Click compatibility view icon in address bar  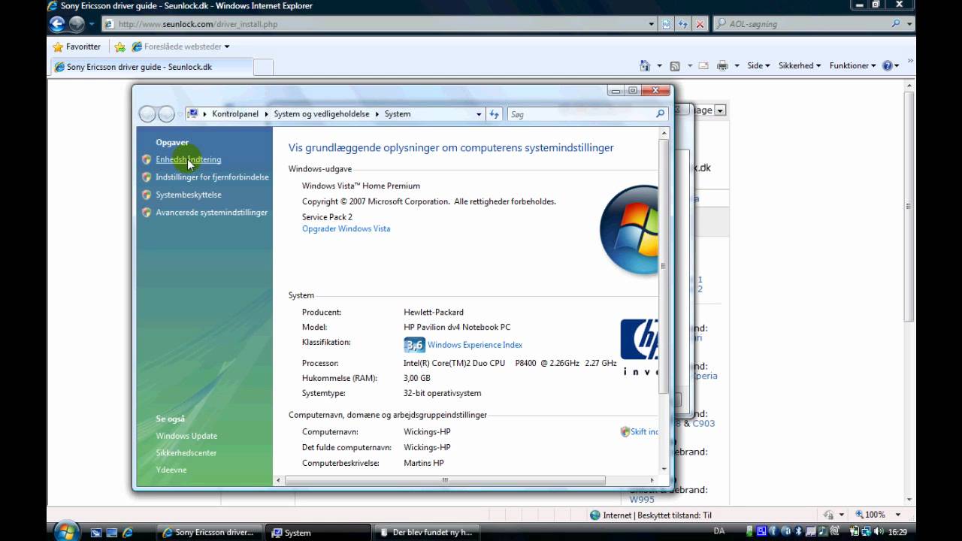(667, 24)
